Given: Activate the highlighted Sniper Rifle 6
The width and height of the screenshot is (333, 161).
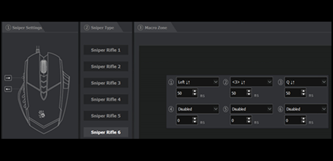Looking at the screenshot, I should (106, 132).
